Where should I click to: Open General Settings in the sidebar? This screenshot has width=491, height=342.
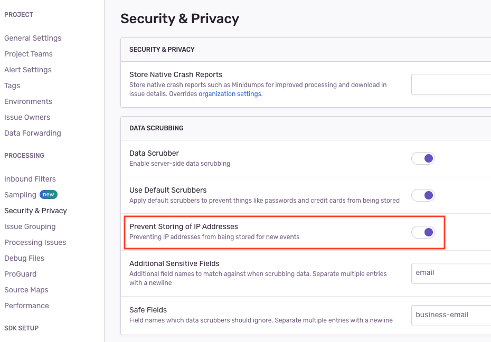point(33,38)
